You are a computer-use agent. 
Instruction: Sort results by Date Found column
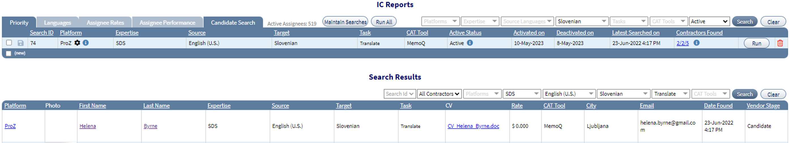718,105
